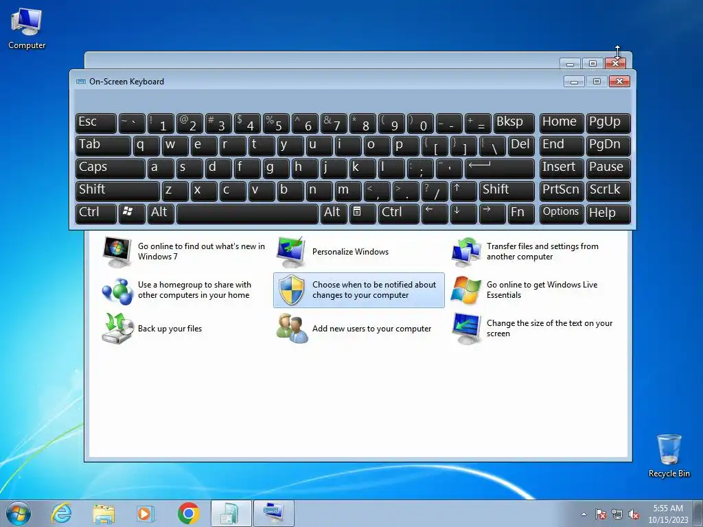Toggle the Caps key on keyboard
This screenshot has height=527, width=703.
click(x=111, y=168)
